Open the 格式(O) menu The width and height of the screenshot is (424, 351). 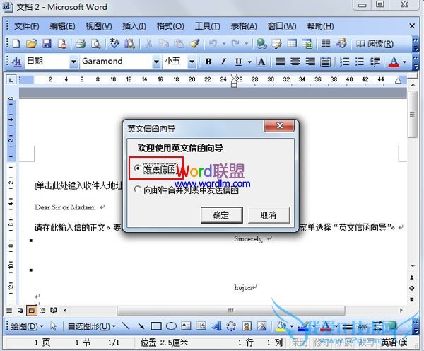click(x=170, y=26)
